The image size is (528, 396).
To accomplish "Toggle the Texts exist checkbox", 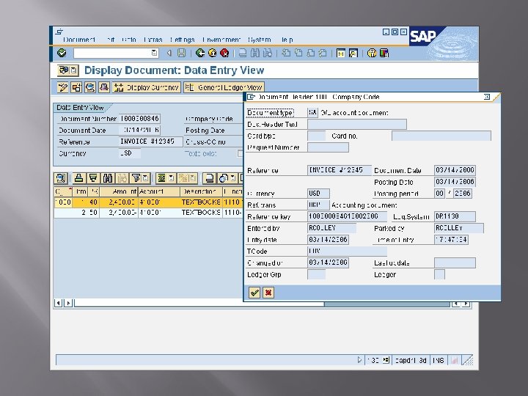I will 241,154.
